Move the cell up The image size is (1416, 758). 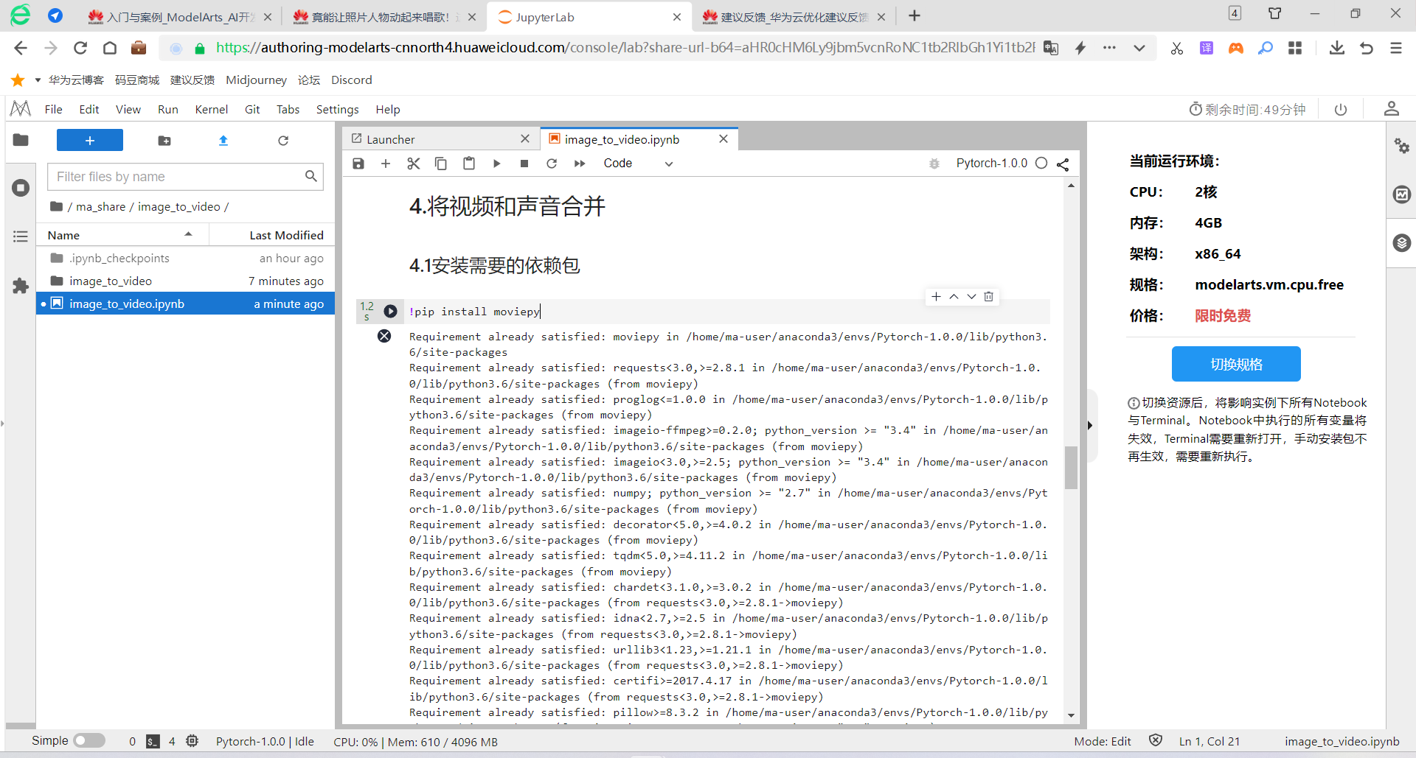[x=954, y=297]
